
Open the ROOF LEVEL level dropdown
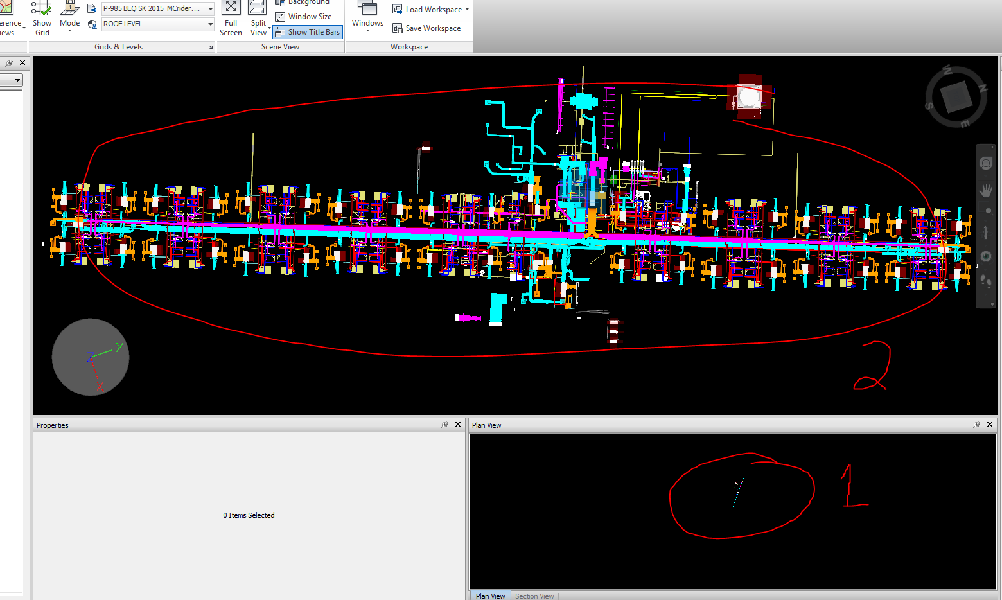158,24
